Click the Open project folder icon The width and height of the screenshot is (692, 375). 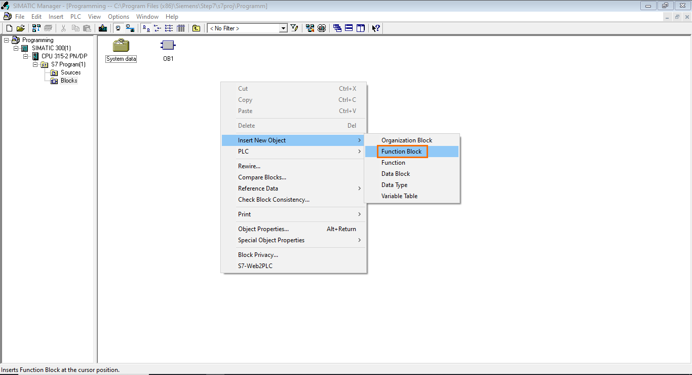click(x=20, y=28)
